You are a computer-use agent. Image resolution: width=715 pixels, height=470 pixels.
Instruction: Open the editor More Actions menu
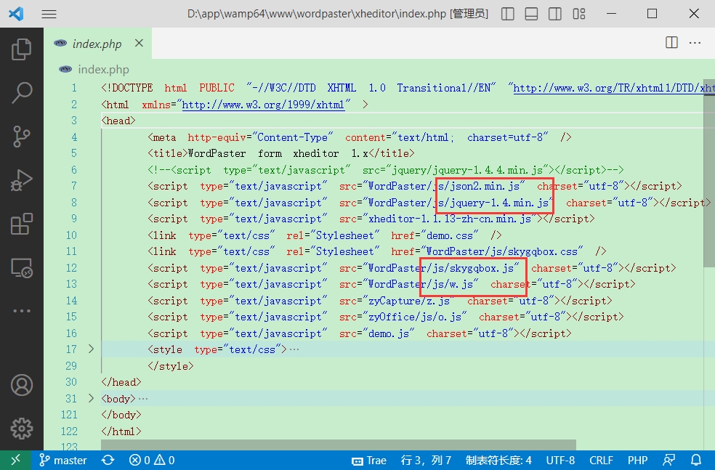coord(696,43)
